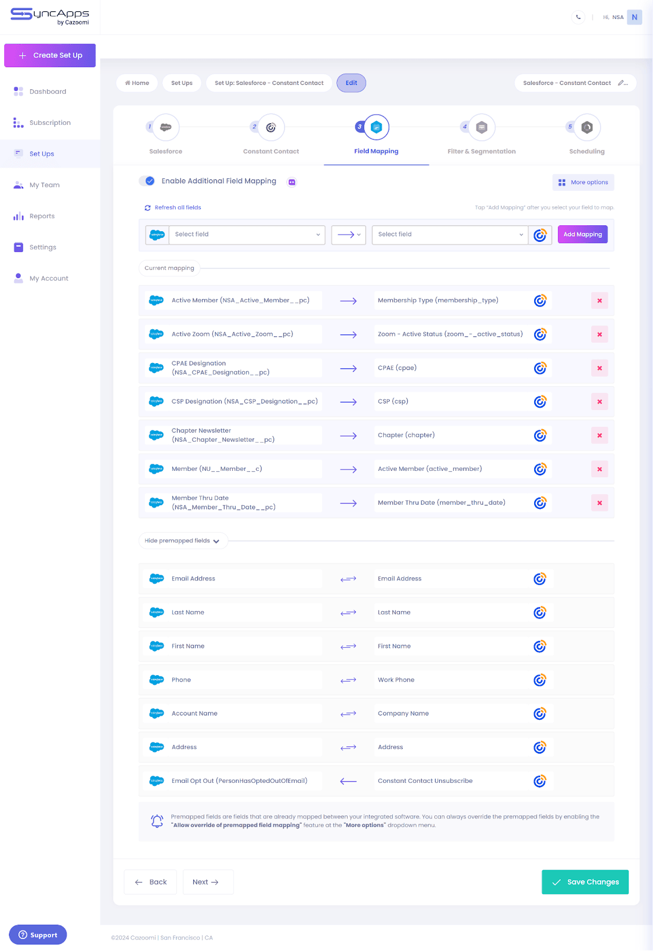The height and width of the screenshot is (951, 653).
Task: Open Set Ups in the sidebar
Action: coord(50,154)
